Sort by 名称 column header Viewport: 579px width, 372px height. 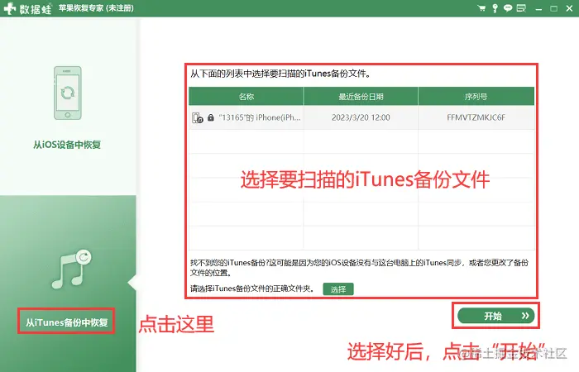[x=246, y=97]
